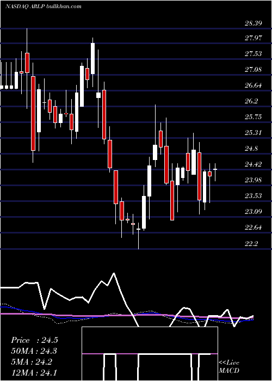Click the 12MA : 24.1 readout
The height and width of the screenshot is (381, 272).
[x=34, y=373]
